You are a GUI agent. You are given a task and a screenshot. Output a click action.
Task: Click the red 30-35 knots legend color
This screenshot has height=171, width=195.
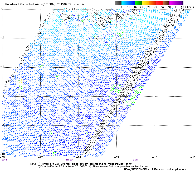[159, 3]
